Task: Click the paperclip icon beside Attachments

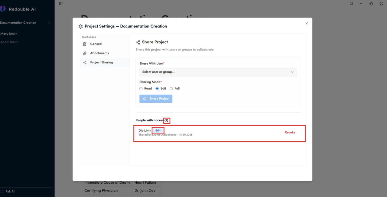Action: [x=85, y=53]
